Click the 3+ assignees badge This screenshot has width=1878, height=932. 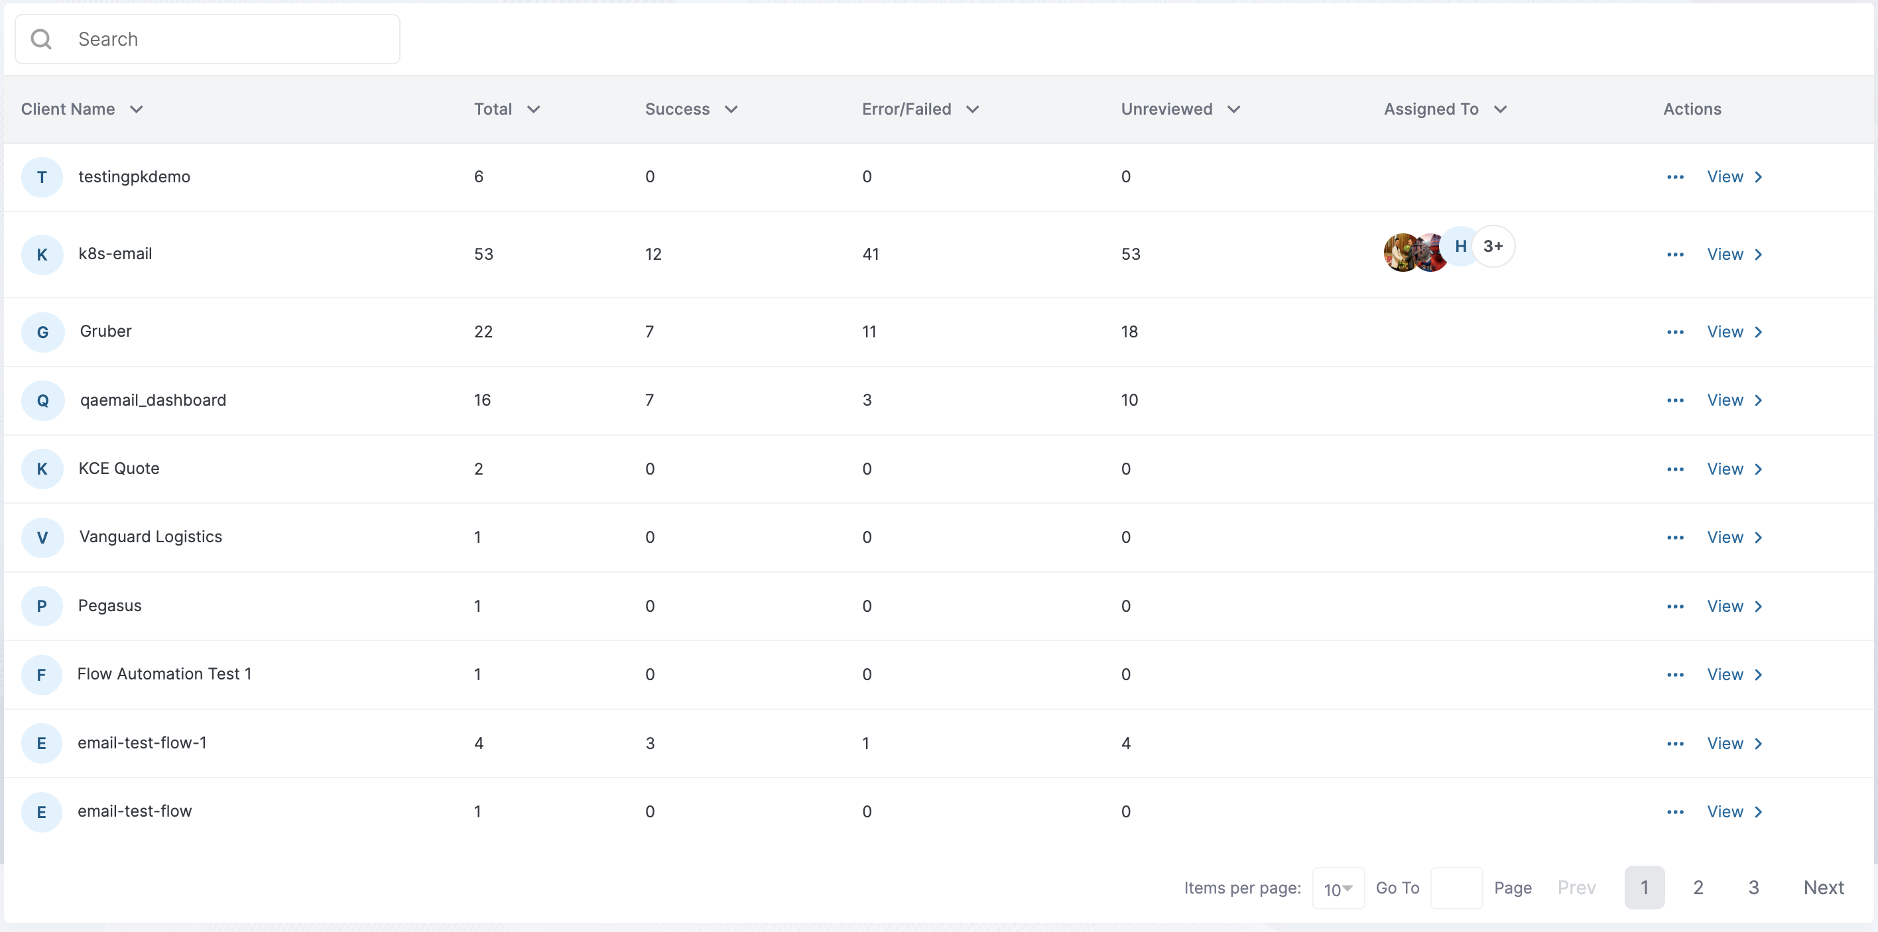(1492, 247)
